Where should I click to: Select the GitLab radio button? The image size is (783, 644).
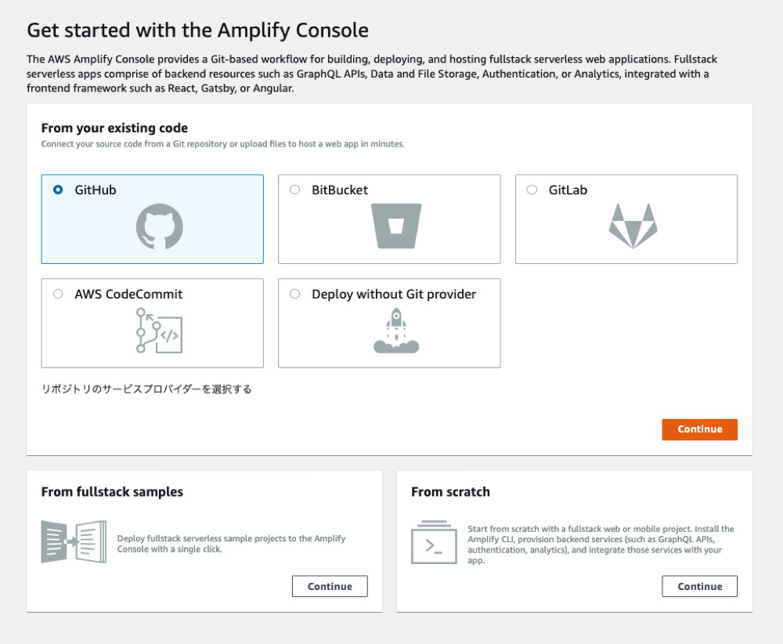coord(532,190)
